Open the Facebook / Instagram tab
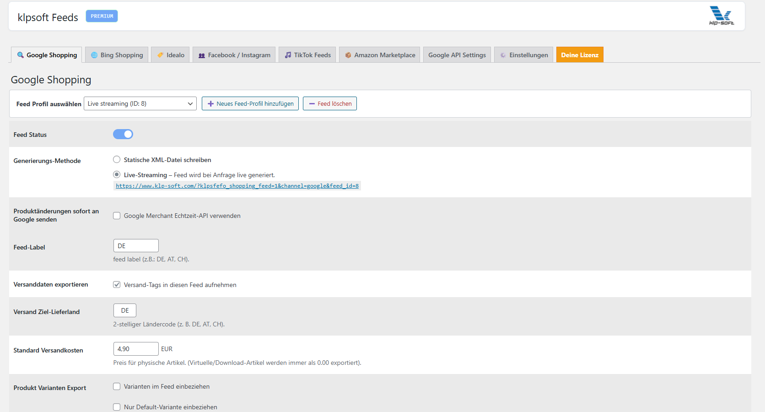Screen dimensions: 765x412 (234, 55)
